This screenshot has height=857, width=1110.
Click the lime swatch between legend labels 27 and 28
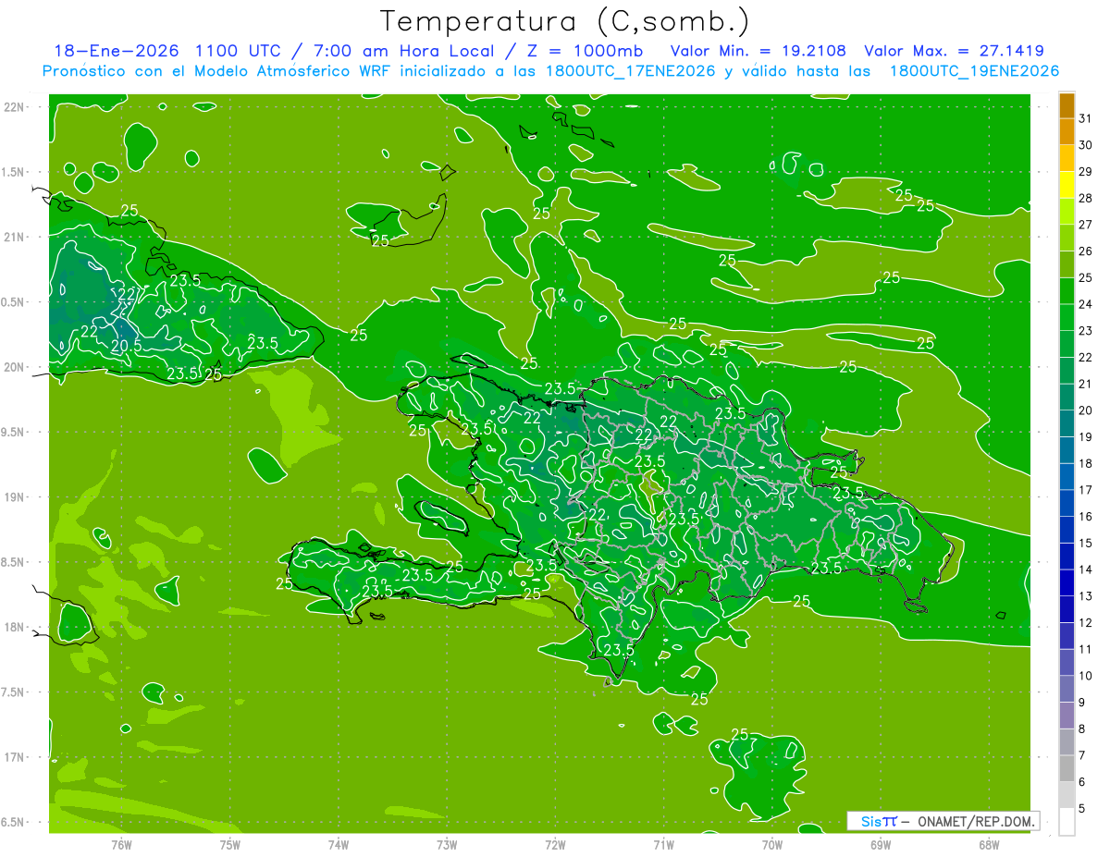click(x=1067, y=211)
